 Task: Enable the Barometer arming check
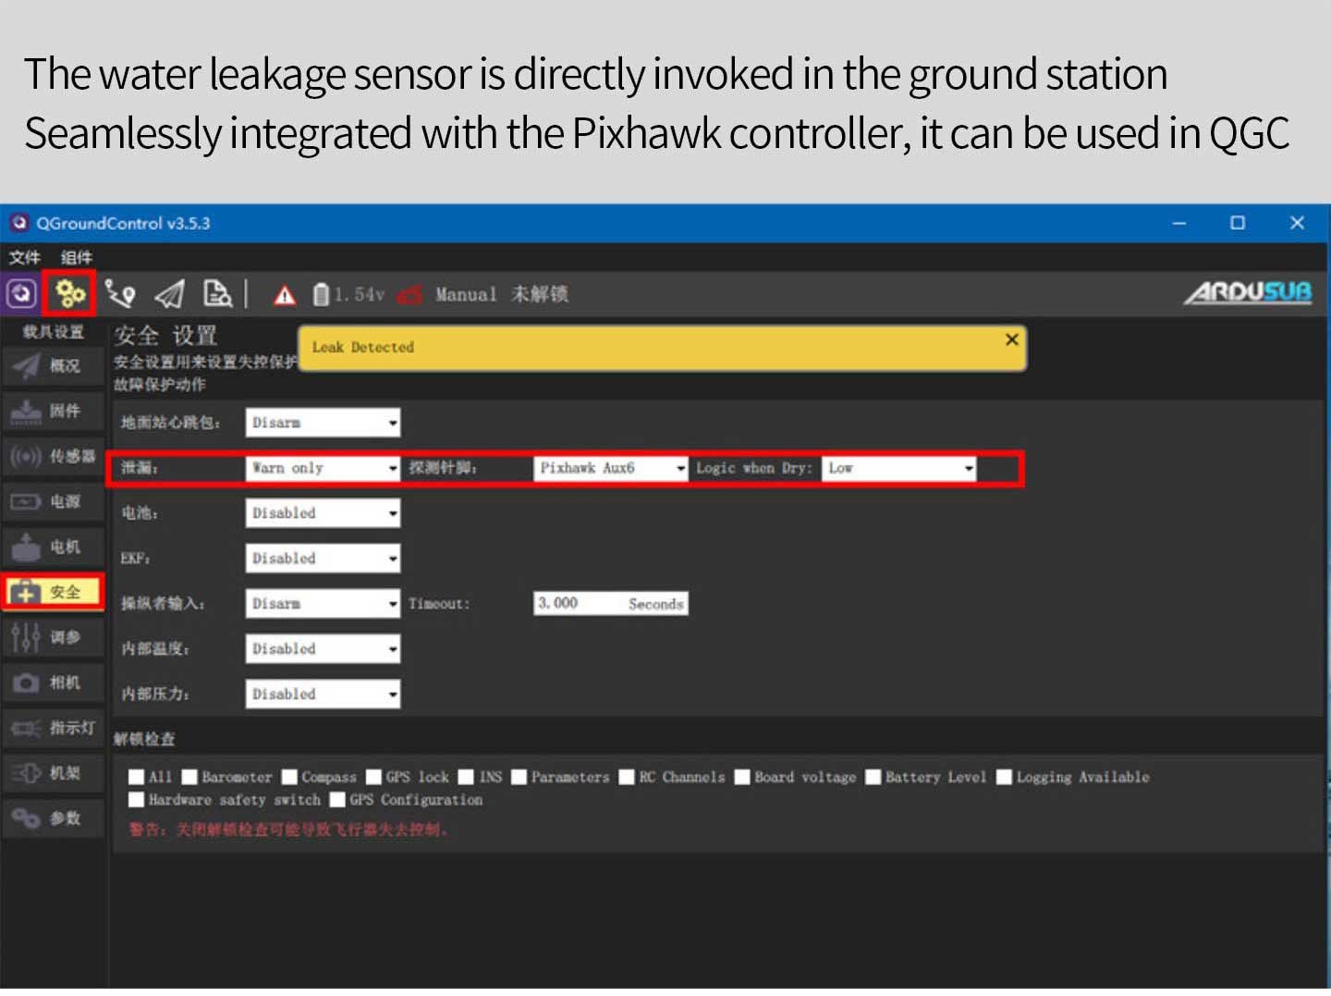pos(190,777)
